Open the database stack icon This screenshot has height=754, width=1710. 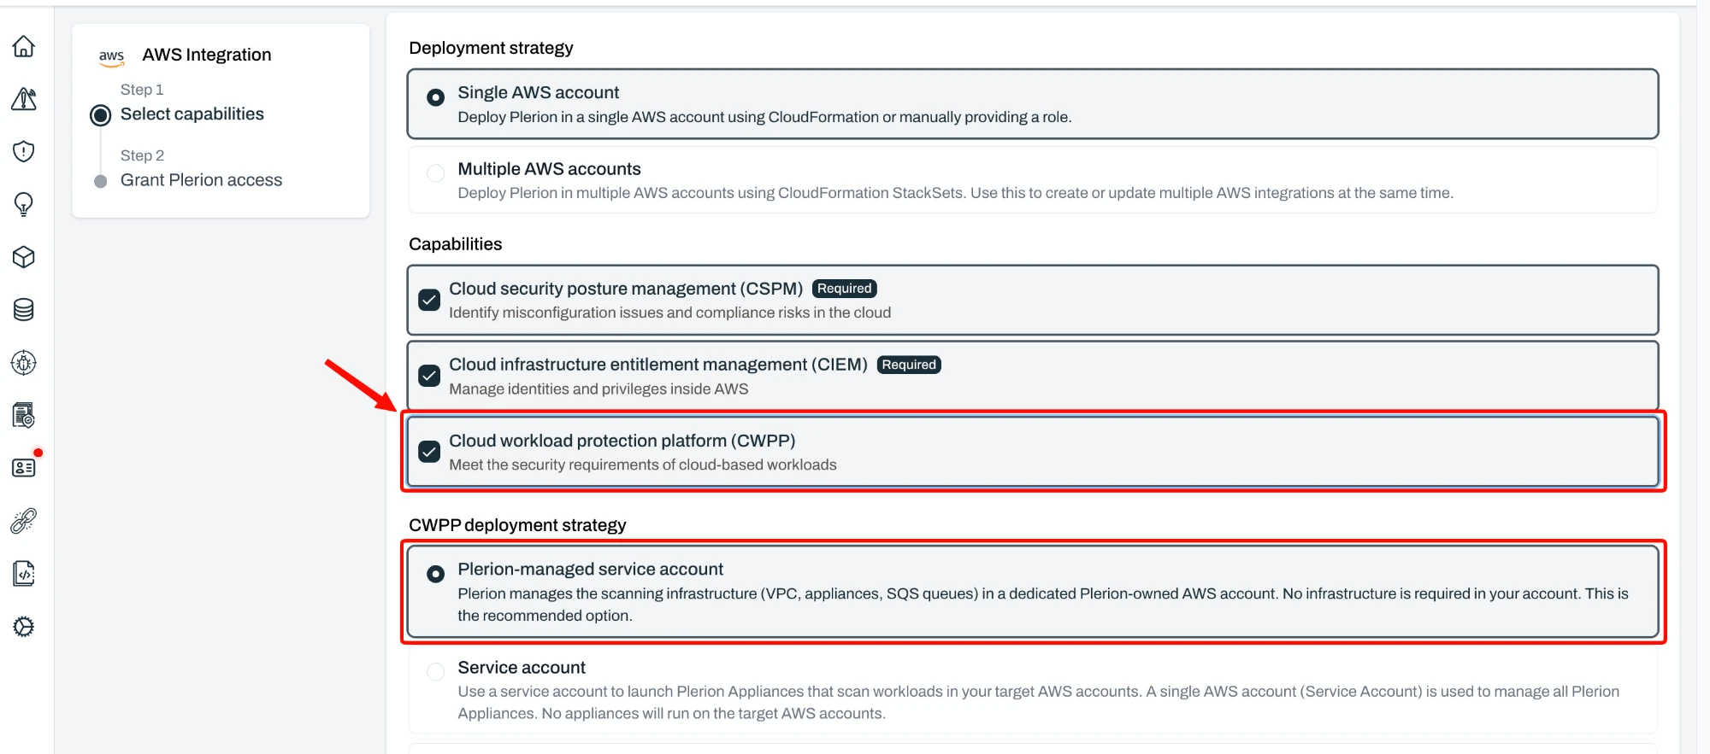click(x=24, y=310)
